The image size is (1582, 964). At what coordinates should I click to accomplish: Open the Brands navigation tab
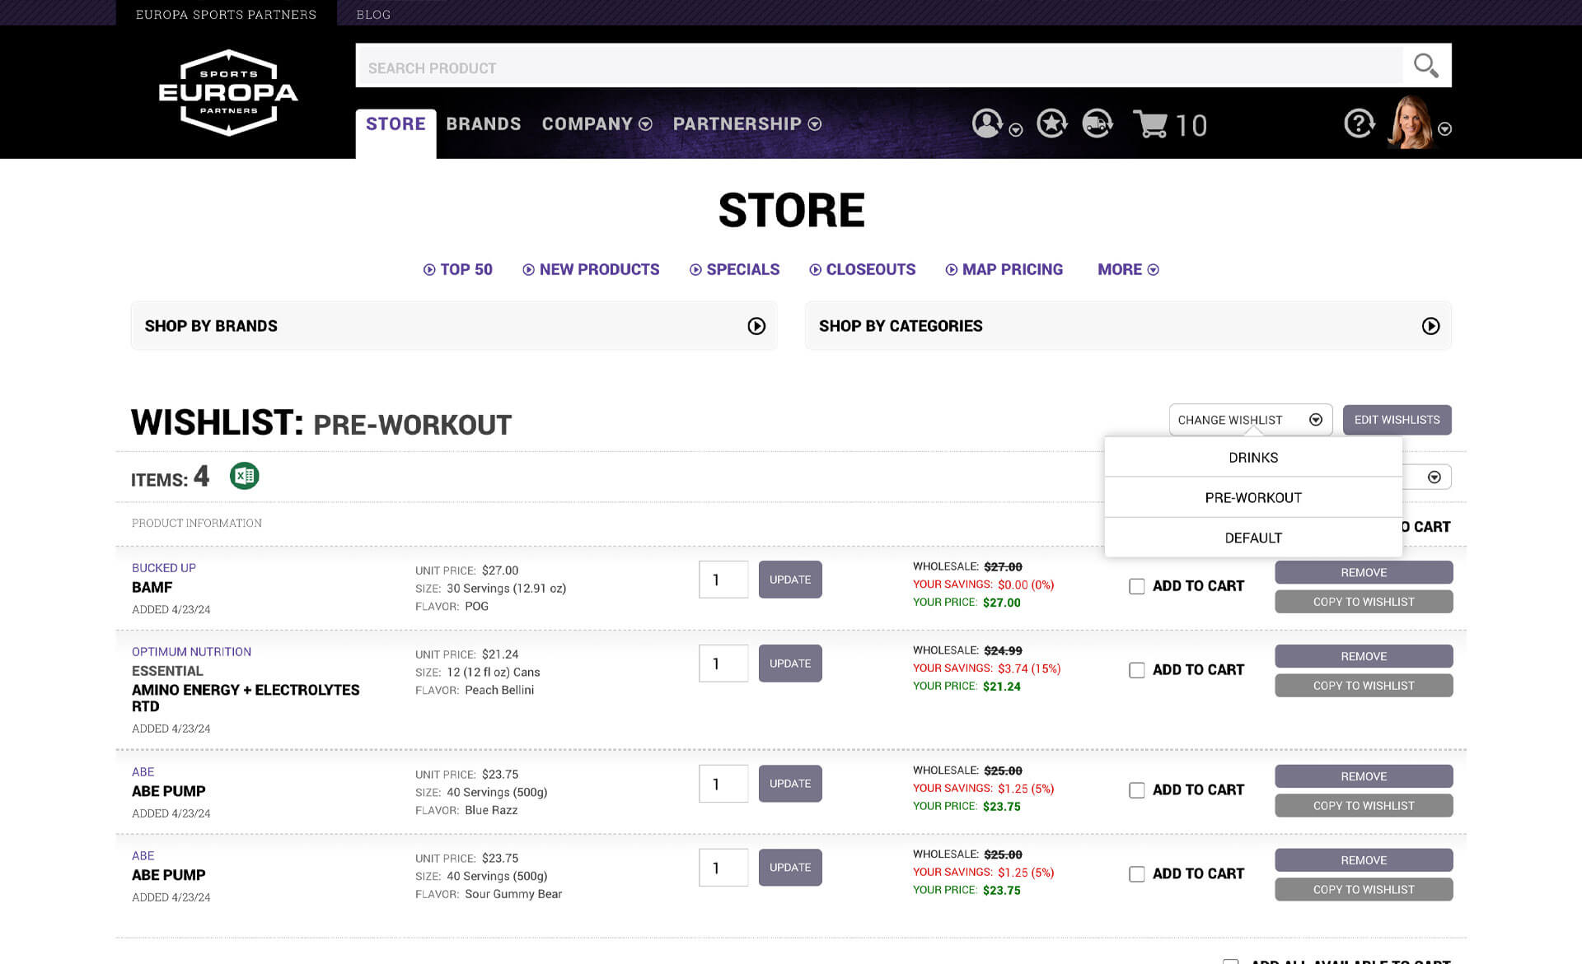[x=484, y=124]
